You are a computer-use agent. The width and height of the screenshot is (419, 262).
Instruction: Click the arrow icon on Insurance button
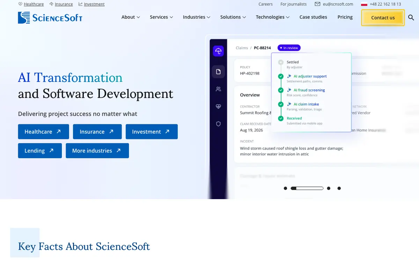(111, 131)
